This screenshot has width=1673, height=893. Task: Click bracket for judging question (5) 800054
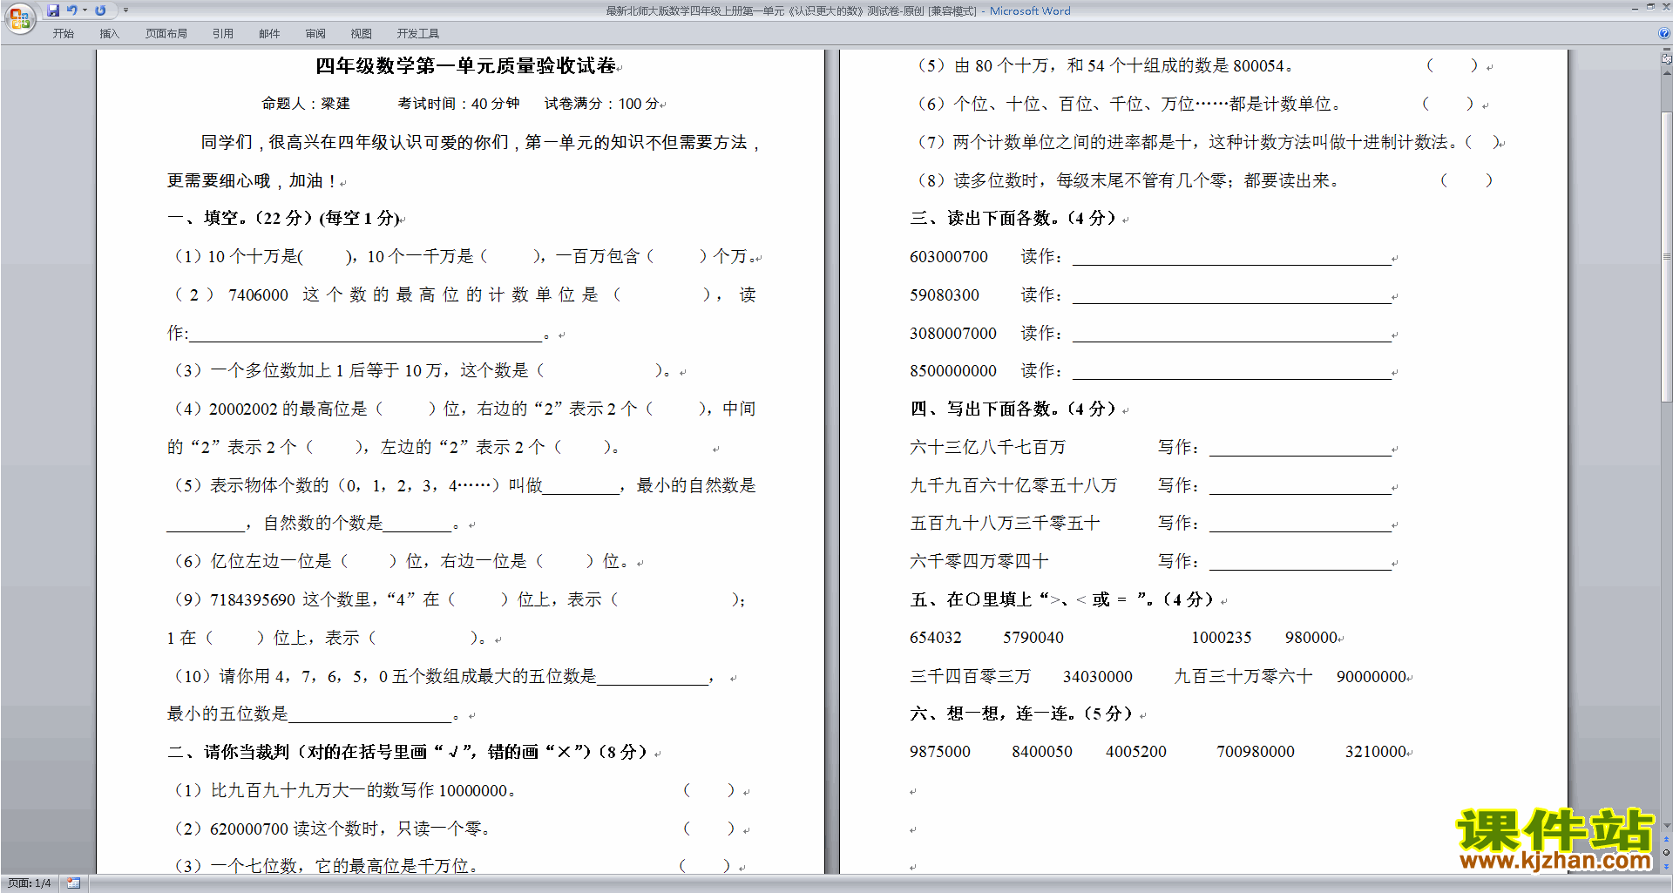pos(1453,66)
